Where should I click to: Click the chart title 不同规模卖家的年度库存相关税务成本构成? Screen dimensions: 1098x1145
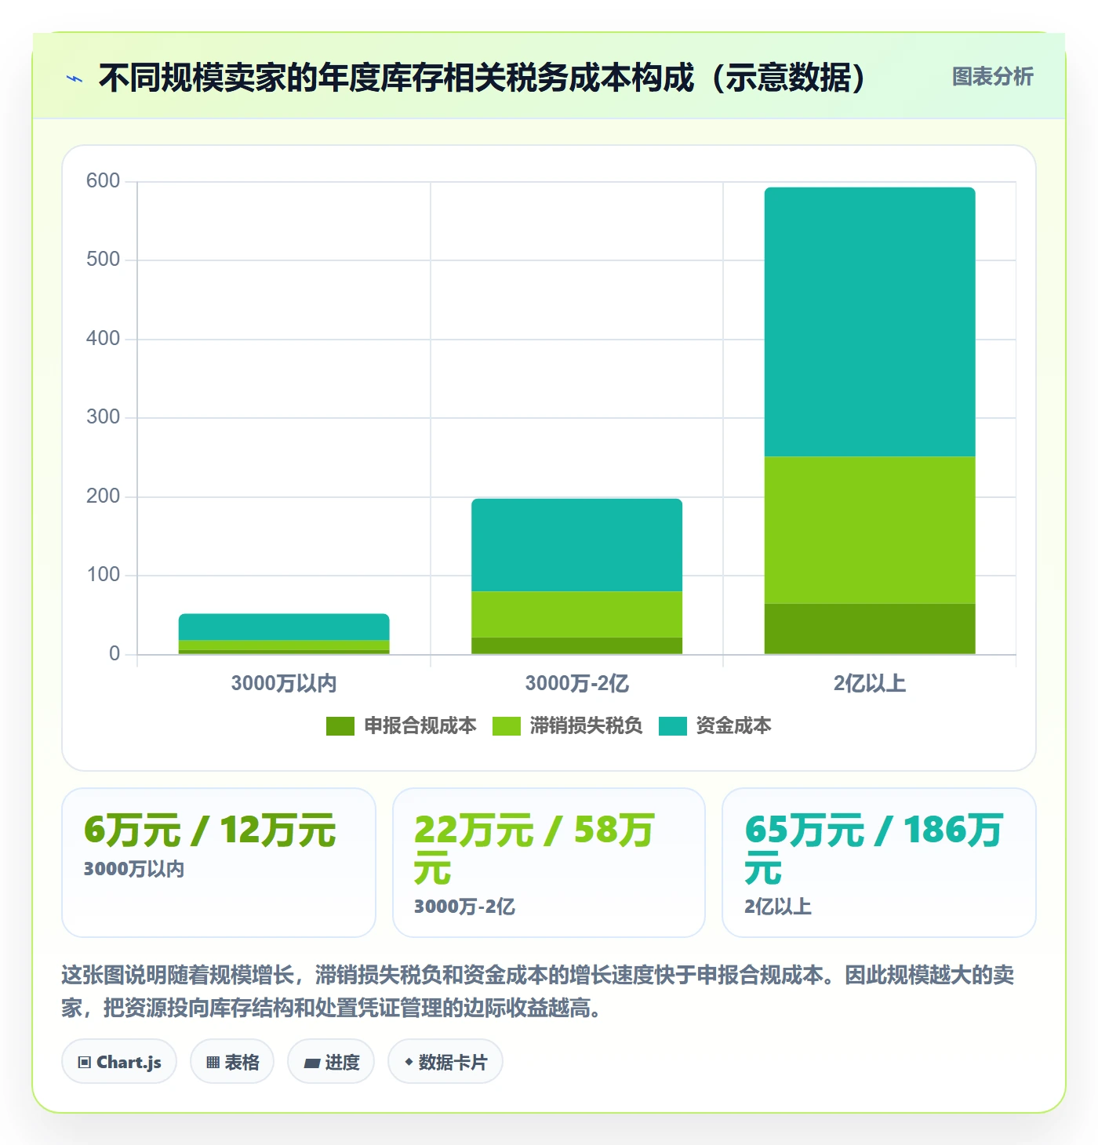tap(482, 78)
